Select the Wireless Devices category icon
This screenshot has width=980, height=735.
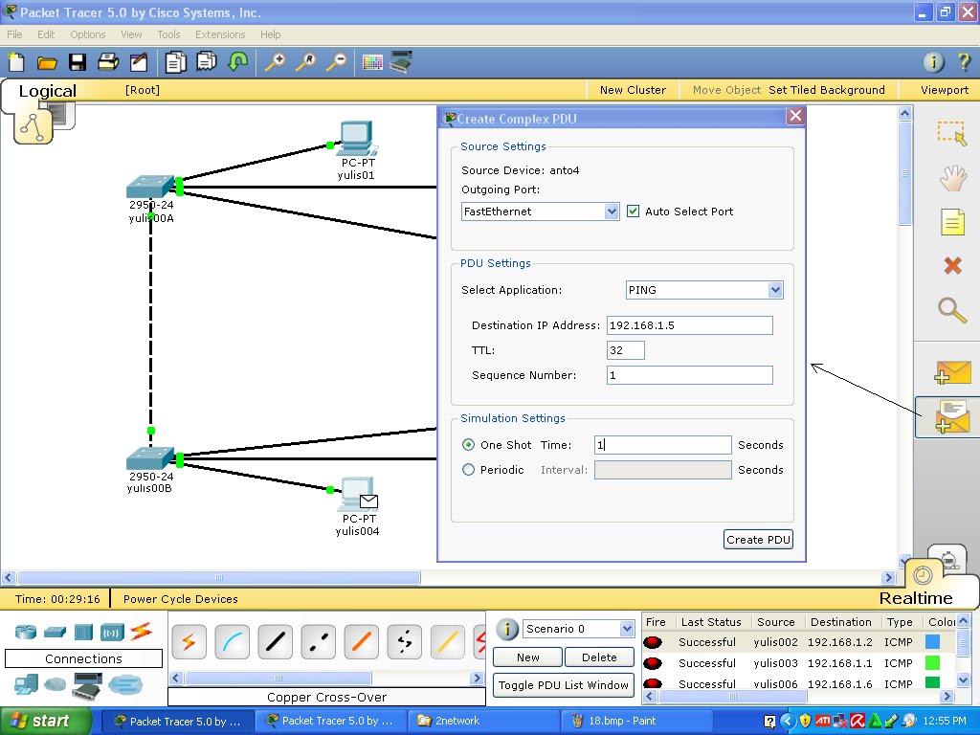pos(112,633)
